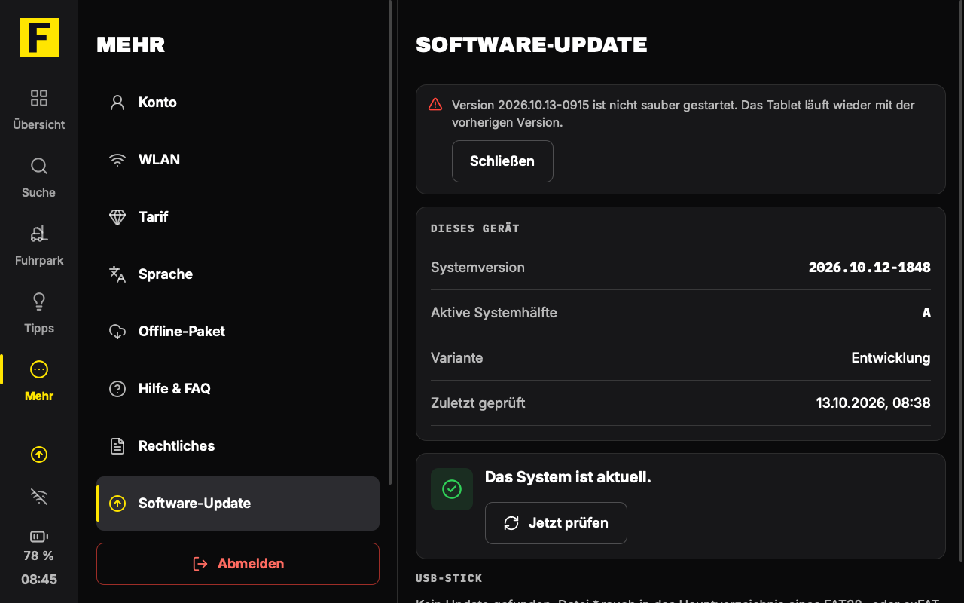The image size is (964, 603).
Task: Click Jetzt prüfen to check updates
Action: point(556,523)
